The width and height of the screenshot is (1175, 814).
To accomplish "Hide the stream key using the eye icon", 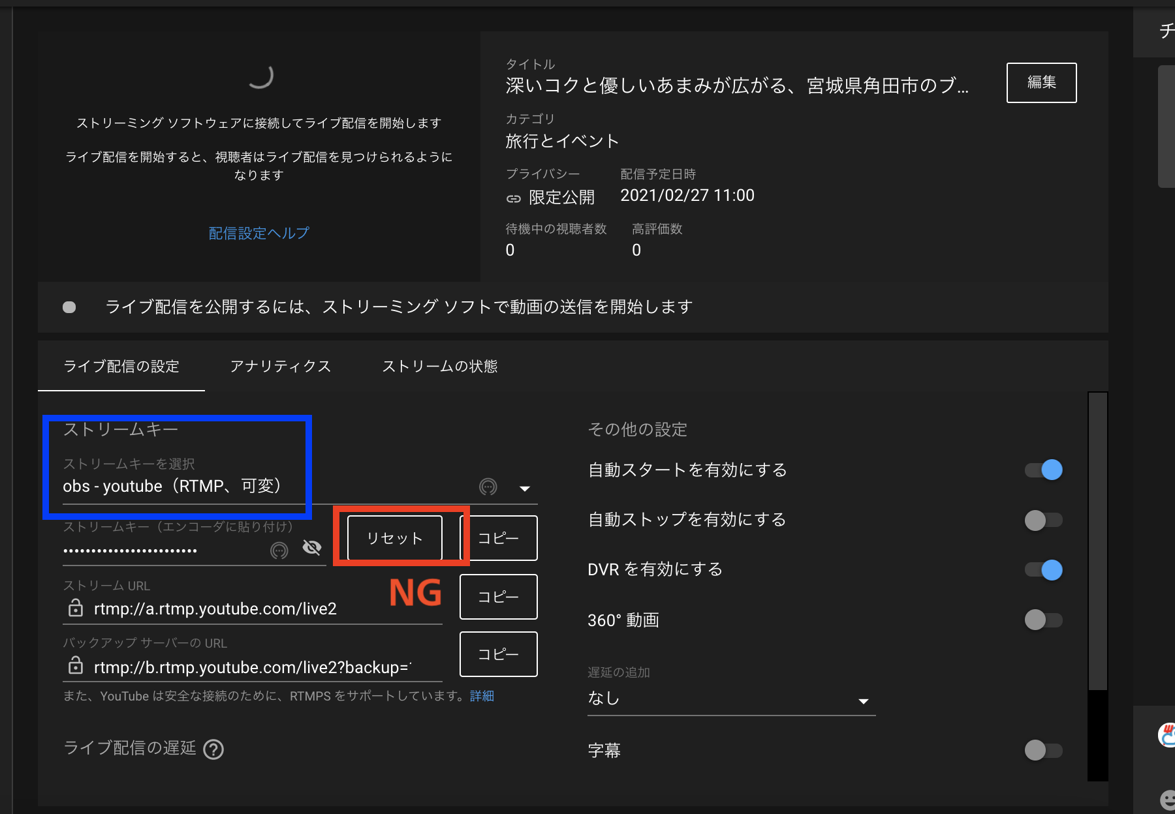I will tap(312, 548).
